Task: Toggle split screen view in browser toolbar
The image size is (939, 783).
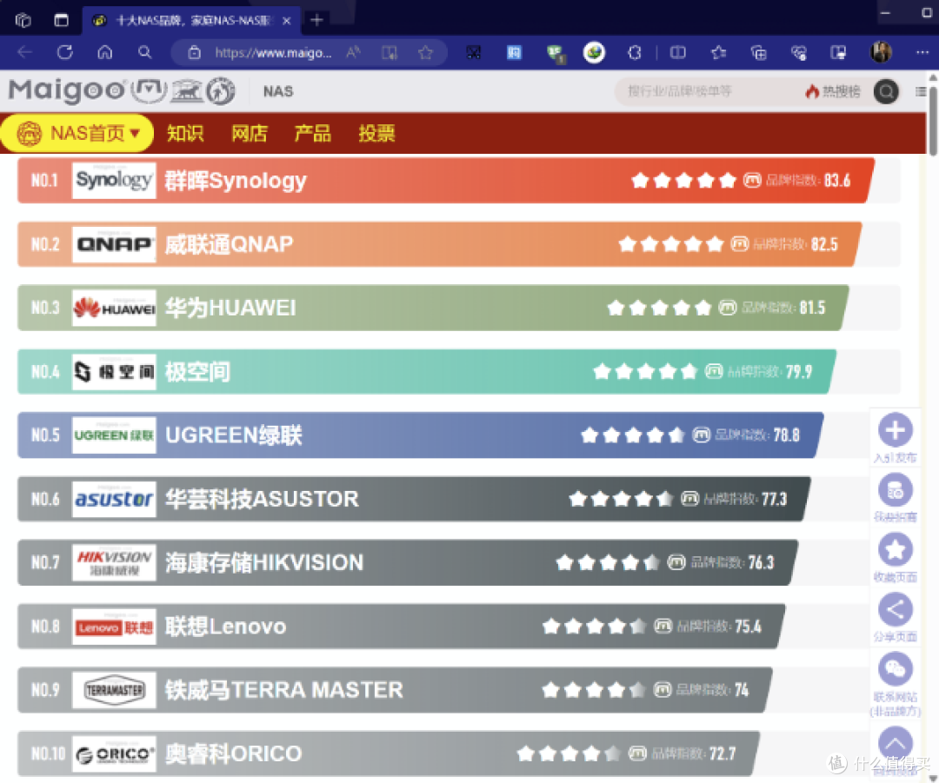Action: (677, 52)
